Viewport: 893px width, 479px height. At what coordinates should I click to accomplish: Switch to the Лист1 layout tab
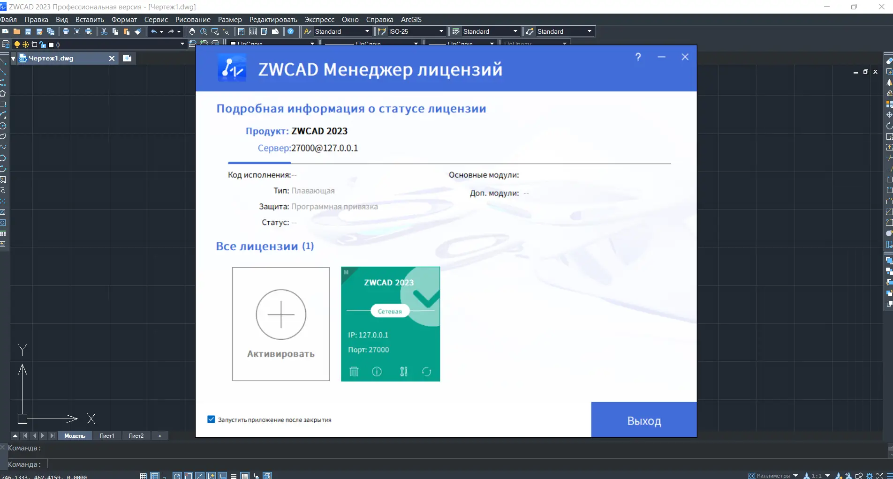[x=107, y=436]
